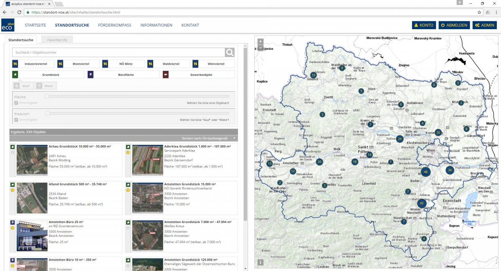Open the map info button
The image size is (501, 271).
[261, 262]
